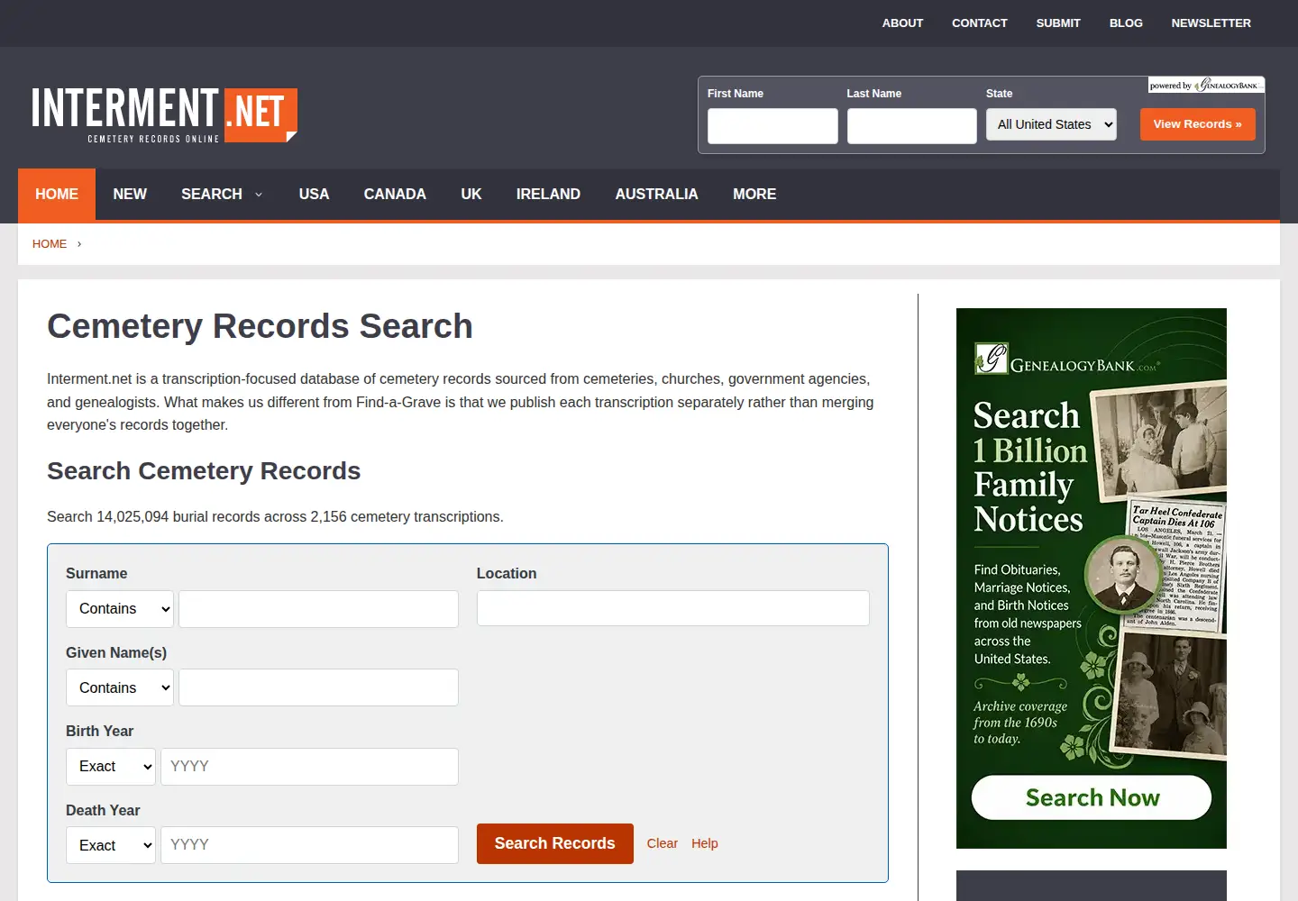This screenshot has height=901, width=1298.
Task: Expand the SEARCH navigation menu
Action: 222,194
